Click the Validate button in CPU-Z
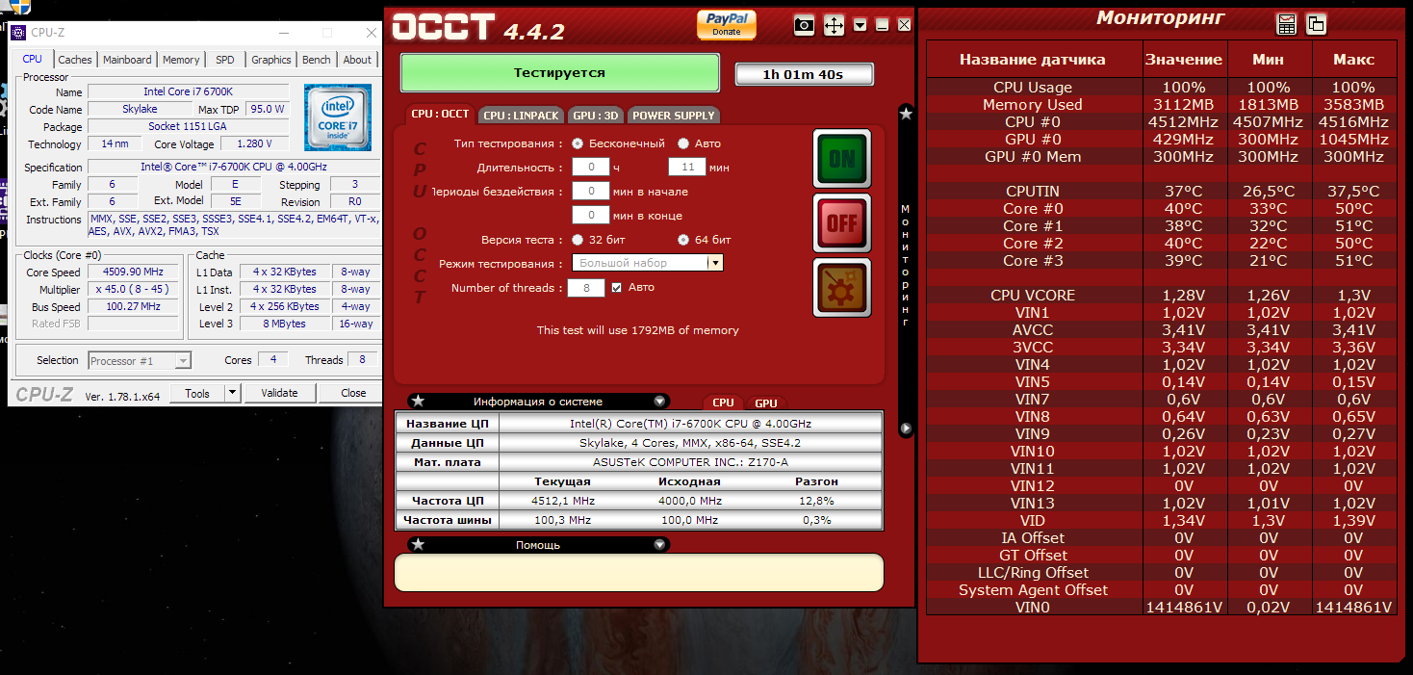Viewport: 1413px width, 675px height. click(279, 393)
